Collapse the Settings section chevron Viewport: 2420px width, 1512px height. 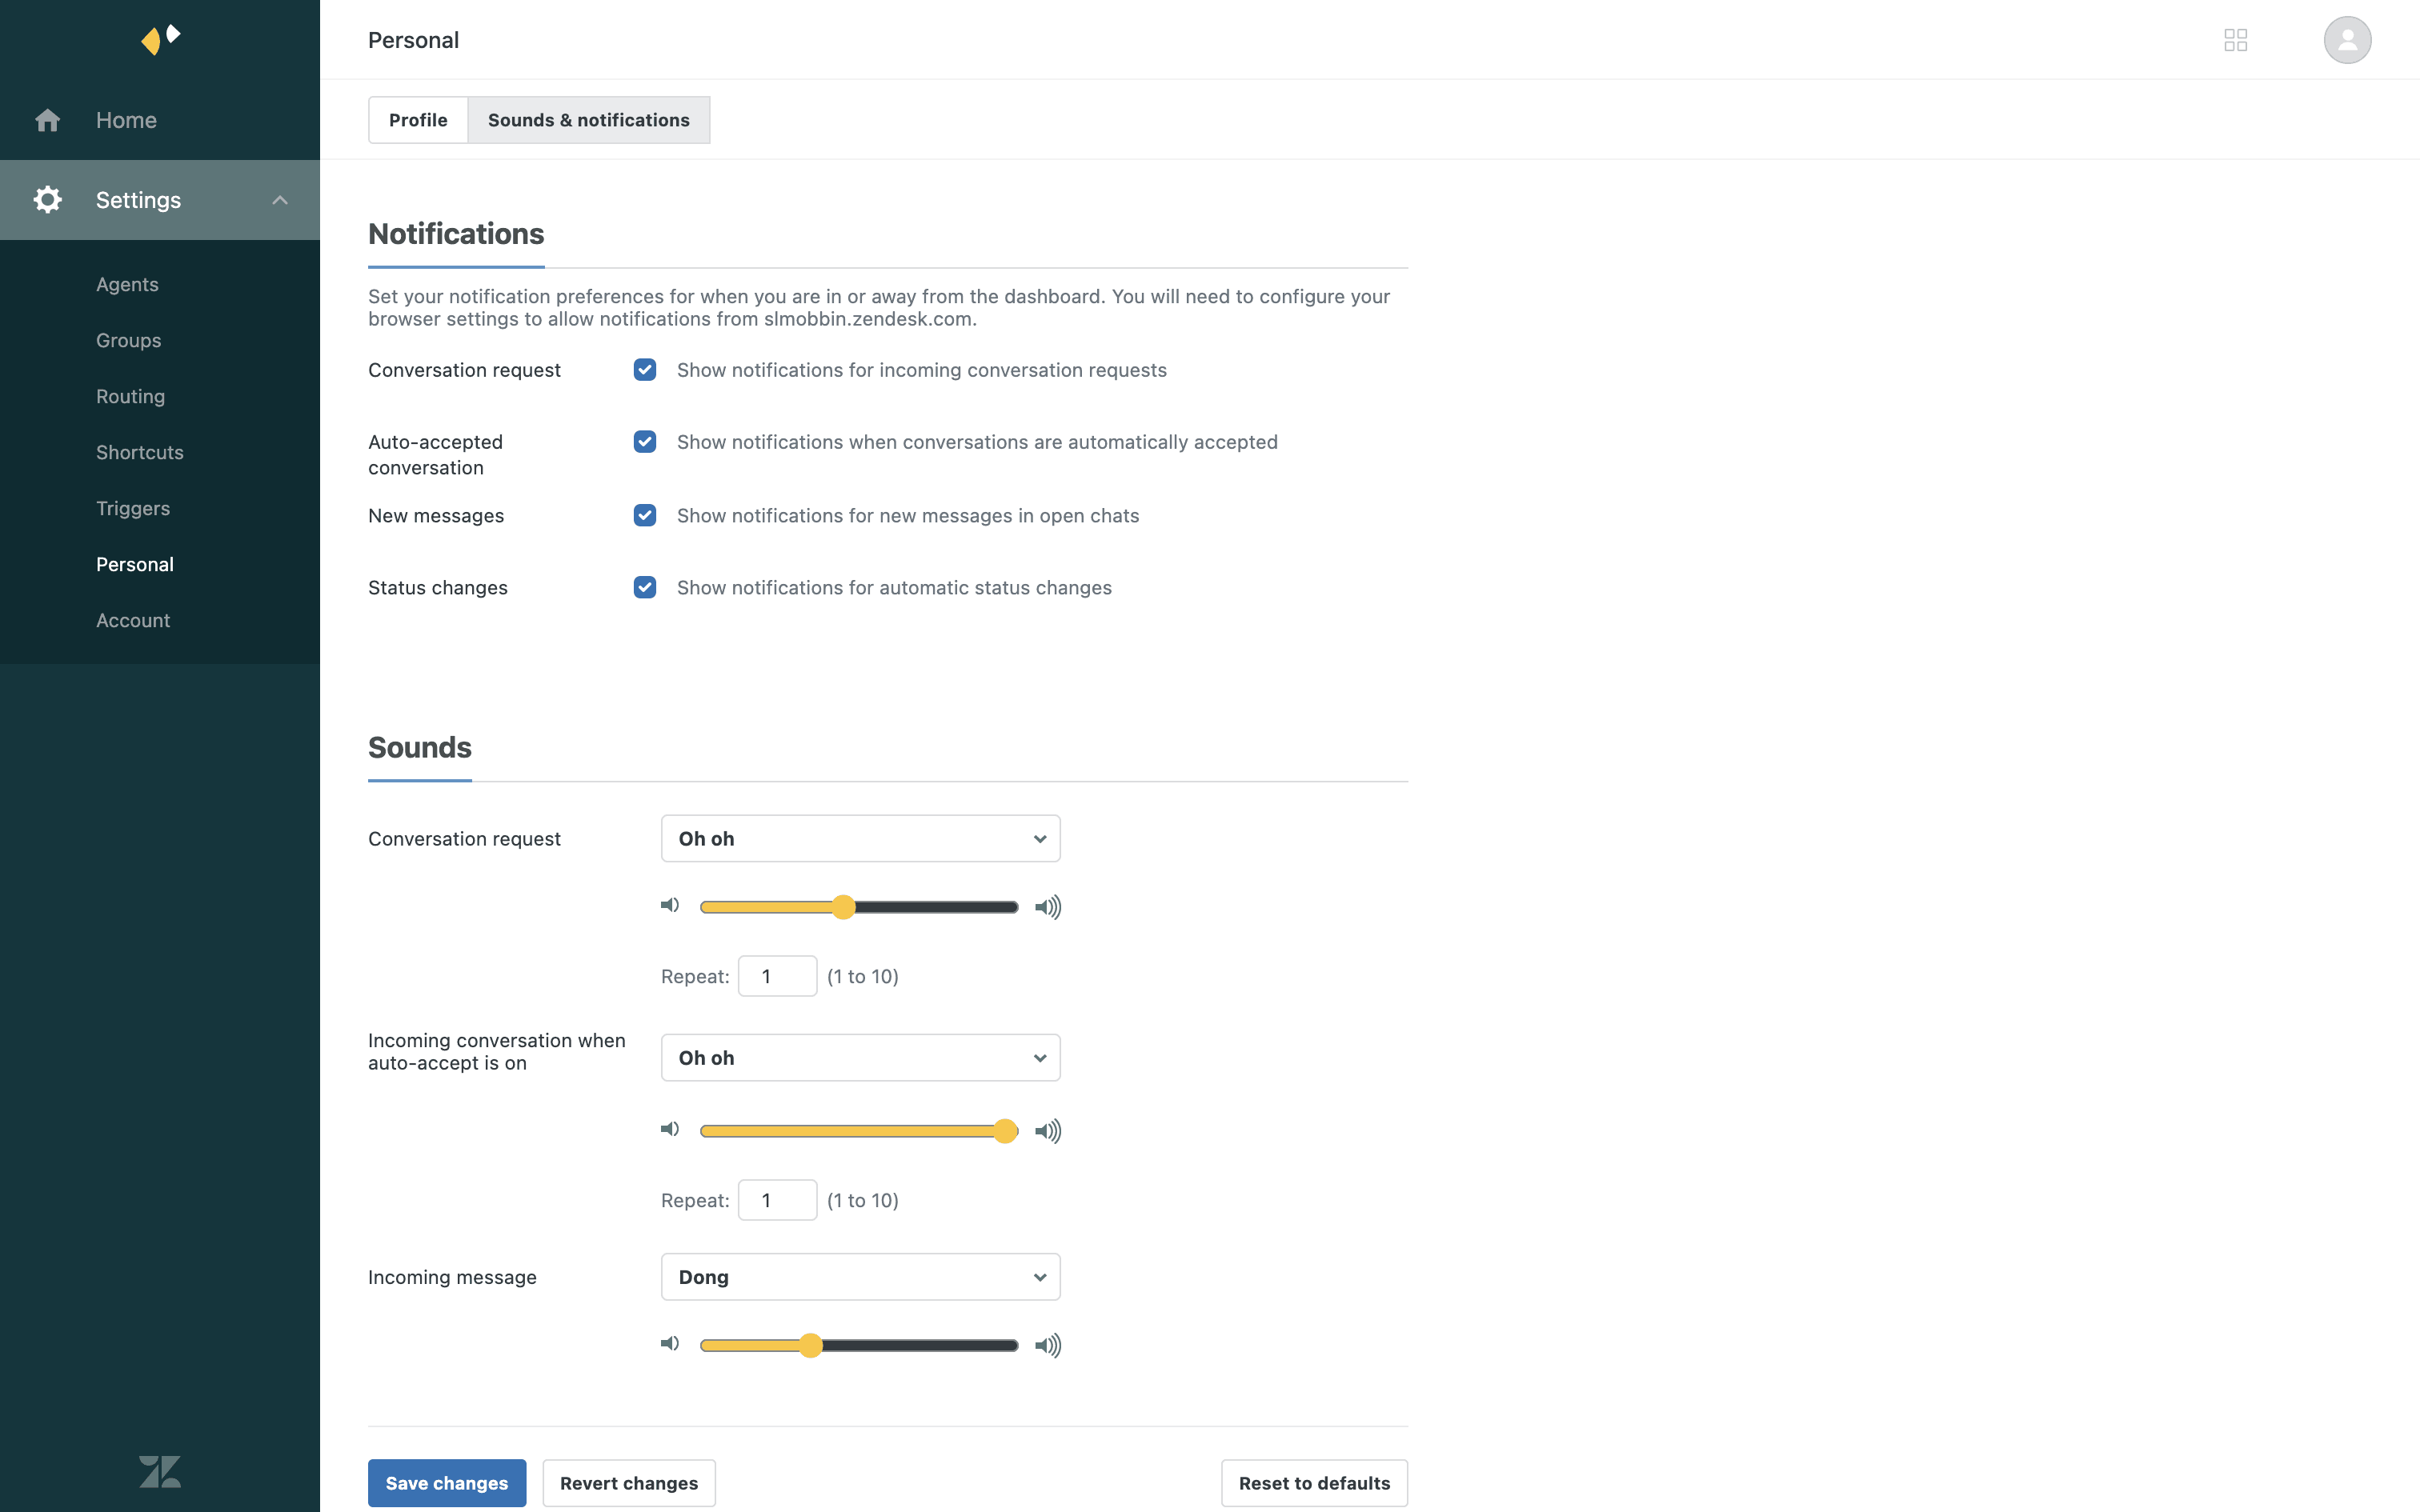(280, 200)
